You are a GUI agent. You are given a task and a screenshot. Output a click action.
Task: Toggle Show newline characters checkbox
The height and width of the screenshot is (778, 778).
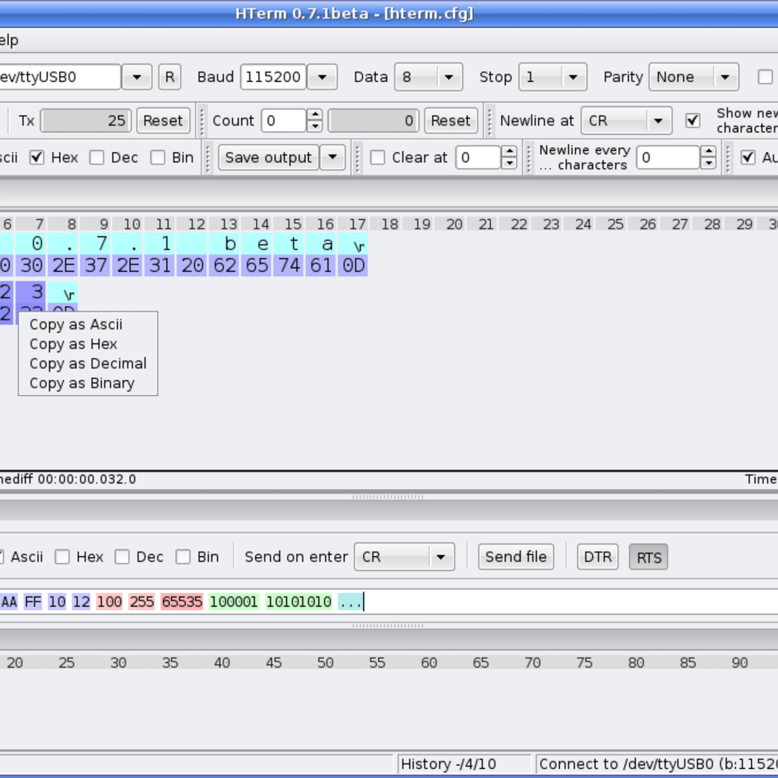692,120
